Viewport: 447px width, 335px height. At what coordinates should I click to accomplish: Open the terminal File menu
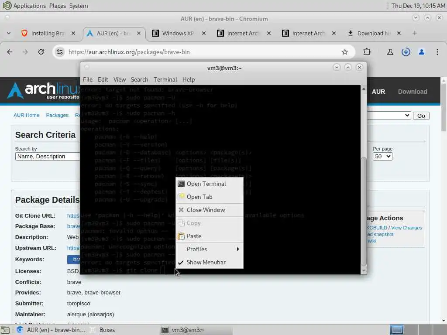pyautogui.click(x=87, y=79)
